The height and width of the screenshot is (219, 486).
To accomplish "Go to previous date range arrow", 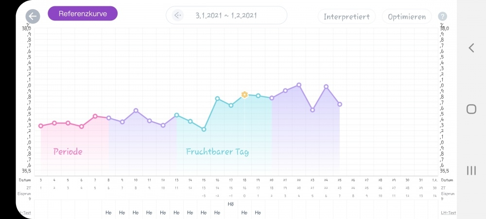I will point(178,16).
